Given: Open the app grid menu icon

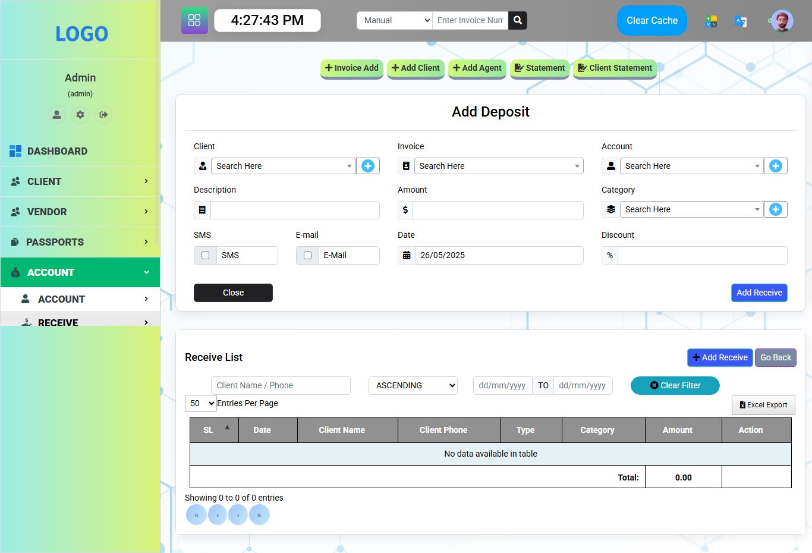Looking at the screenshot, I should click(x=194, y=20).
